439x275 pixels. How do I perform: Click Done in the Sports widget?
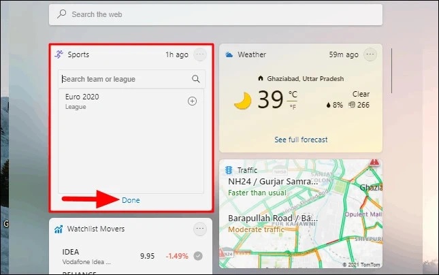(x=131, y=200)
